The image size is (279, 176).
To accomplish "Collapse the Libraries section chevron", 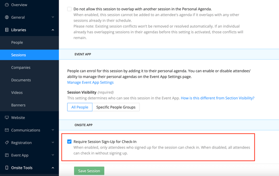I will click(53, 30).
